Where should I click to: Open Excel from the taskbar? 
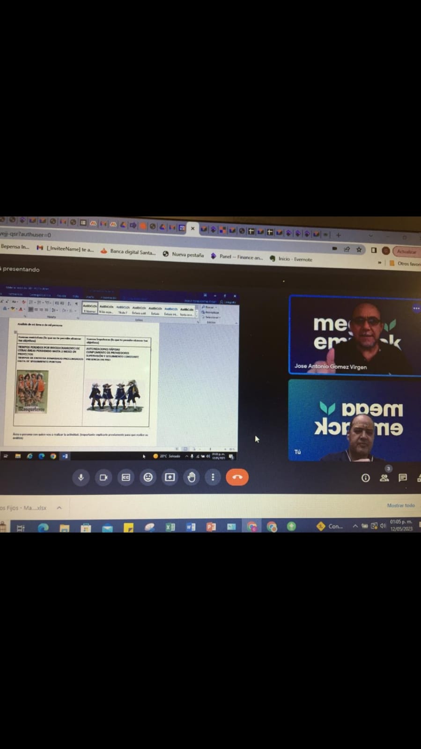pos(170,527)
